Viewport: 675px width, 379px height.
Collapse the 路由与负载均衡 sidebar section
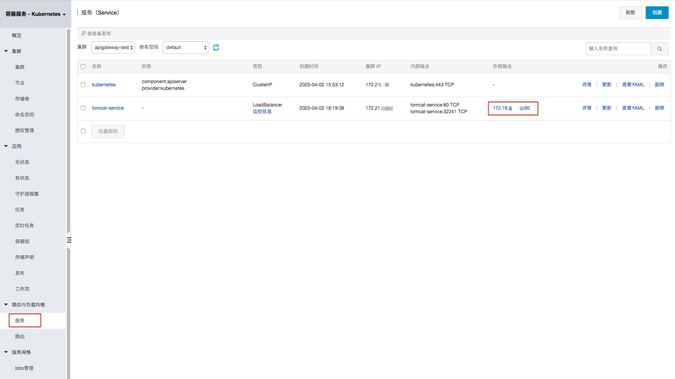coord(6,305)
